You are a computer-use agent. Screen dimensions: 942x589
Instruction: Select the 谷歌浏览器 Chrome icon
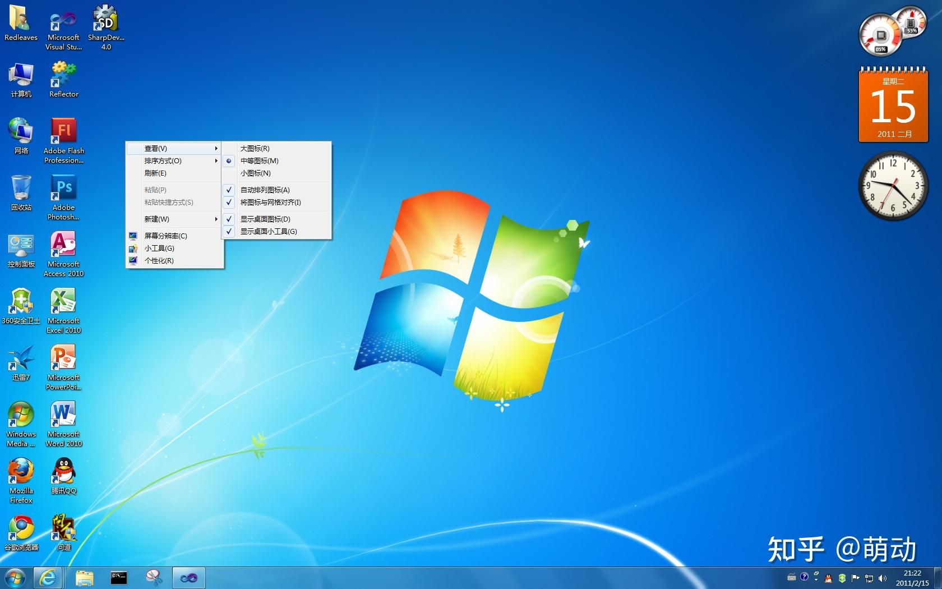(21, 533)
